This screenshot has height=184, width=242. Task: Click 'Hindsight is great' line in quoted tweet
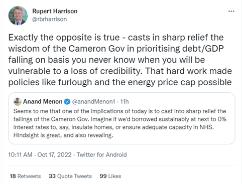[x=63, y=135]
